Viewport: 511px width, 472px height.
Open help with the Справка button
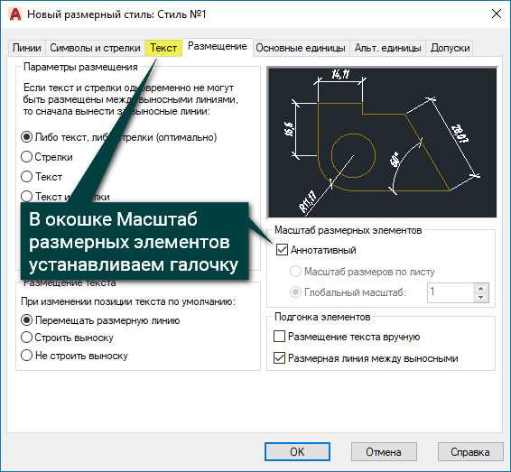pyautogui.click(x=470, y=452)
